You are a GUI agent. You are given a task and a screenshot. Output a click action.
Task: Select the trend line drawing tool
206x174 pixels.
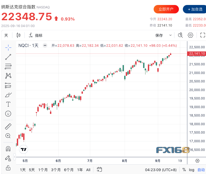coord(8,57)
